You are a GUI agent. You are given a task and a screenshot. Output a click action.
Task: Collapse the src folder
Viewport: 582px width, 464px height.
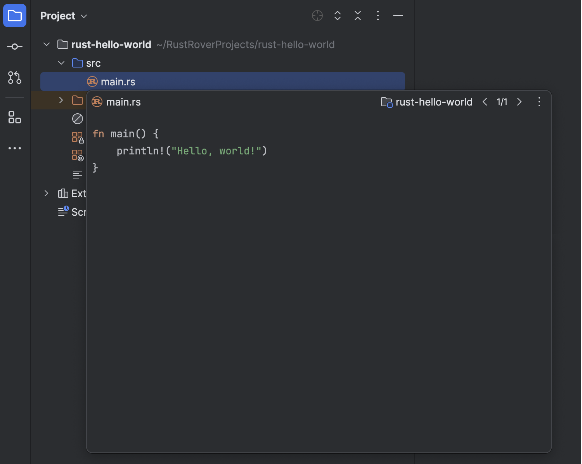(x=61, y=62)
